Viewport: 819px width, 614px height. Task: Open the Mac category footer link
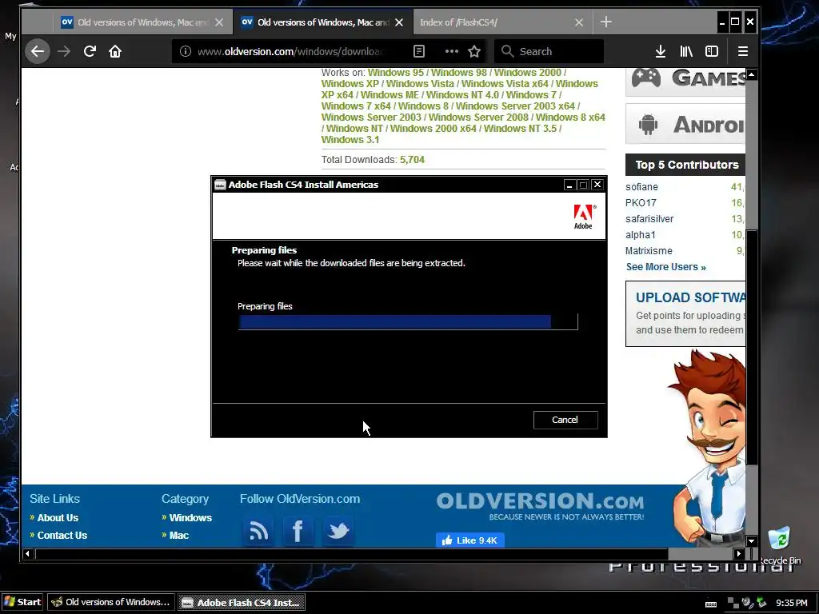click(x=178, y=535)
